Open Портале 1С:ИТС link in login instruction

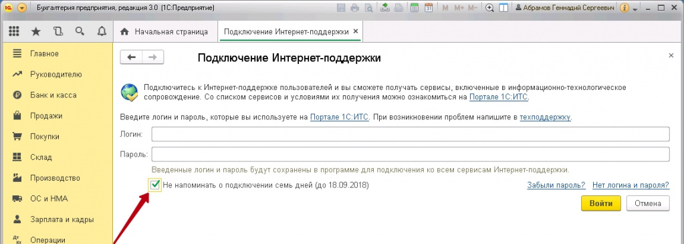(x=340, y=117)
